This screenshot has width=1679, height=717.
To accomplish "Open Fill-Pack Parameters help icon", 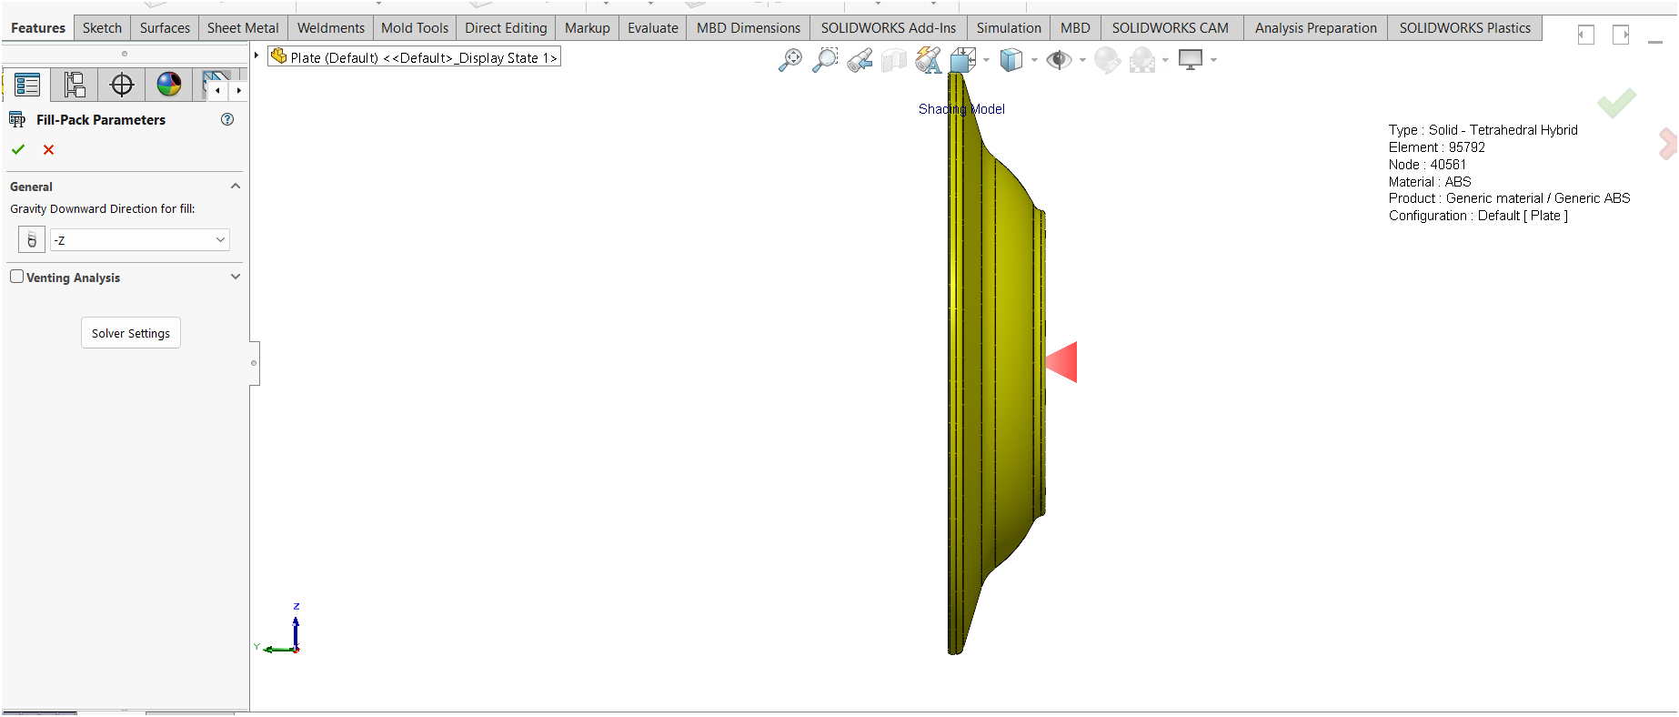I will coord(227,119).
